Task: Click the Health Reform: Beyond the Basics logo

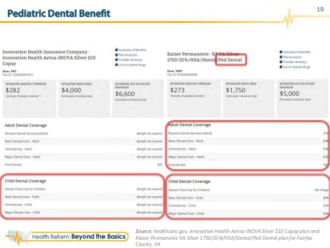Action: tap(67, 237)
